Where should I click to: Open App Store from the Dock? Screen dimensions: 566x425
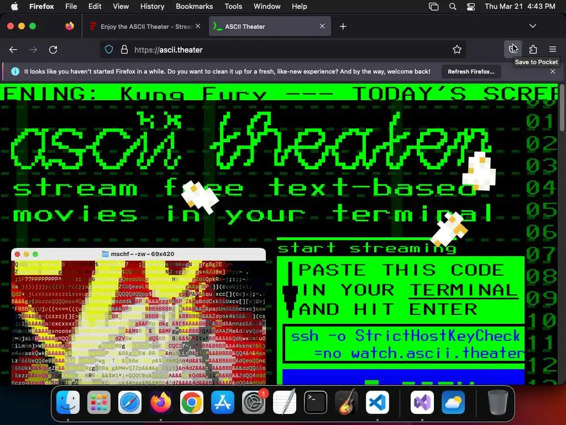223,402
